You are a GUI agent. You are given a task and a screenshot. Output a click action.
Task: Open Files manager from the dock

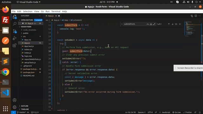pyautogui.click(x=5, y=30)
